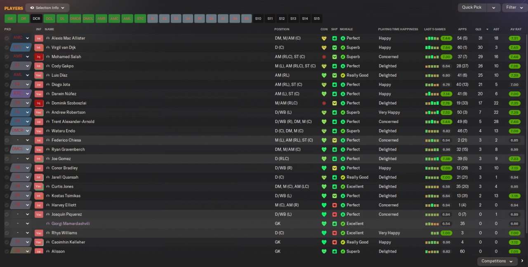This screenshot has width=528, height=267.
Task: Toggle picked checkmark for Mohamed Salah
Action: pyautogui.click(x=7, y=57)
